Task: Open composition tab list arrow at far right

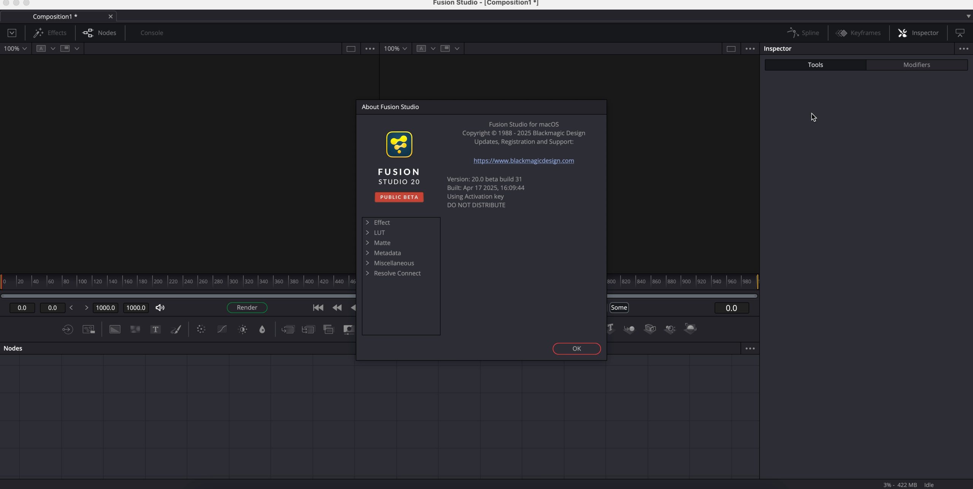Action: click(968, 16)
